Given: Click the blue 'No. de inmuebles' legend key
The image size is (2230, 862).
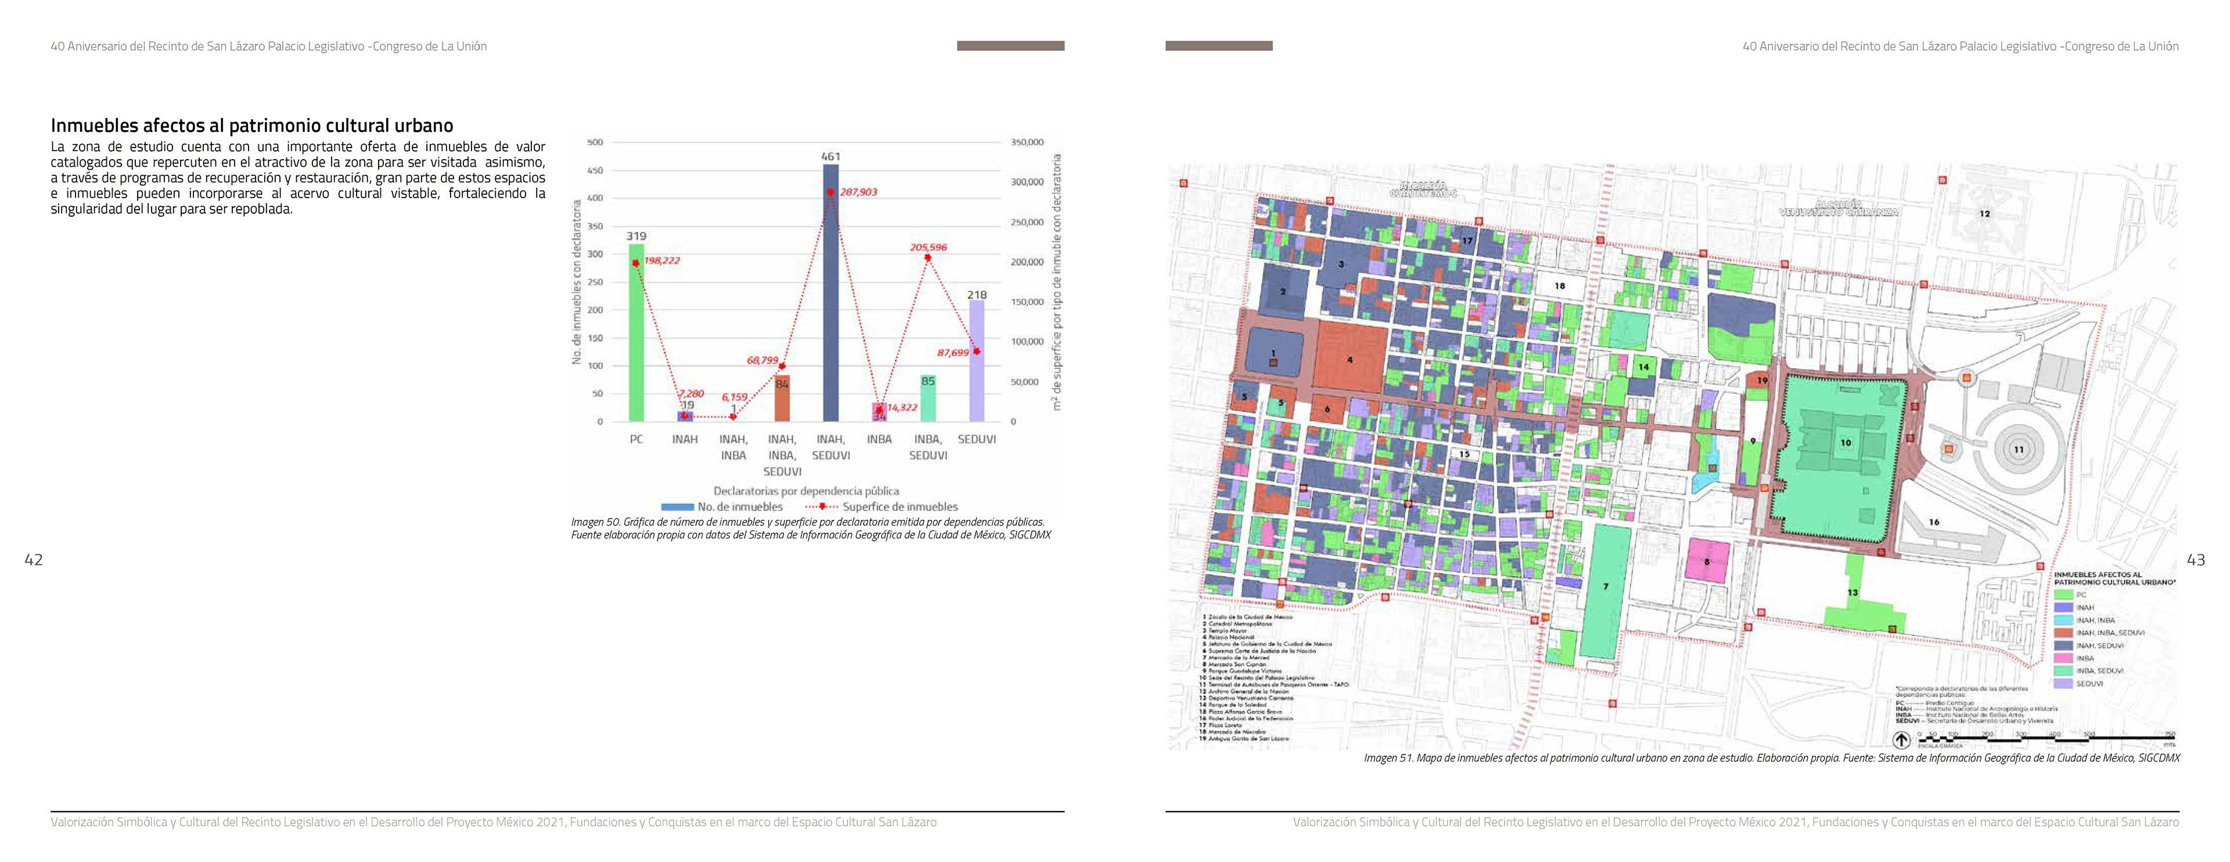Looking at the screenshot, I should pos(677,507).
